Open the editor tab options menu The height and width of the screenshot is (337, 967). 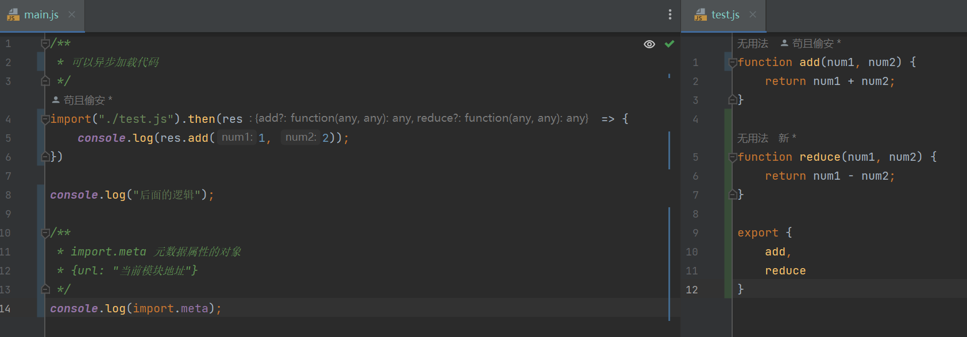[x=670, y=14]
